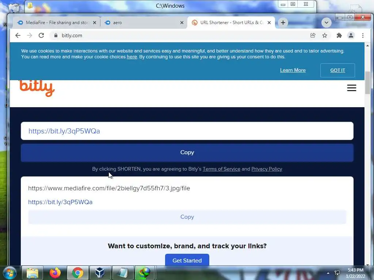
Task: Close the URL Shortener tab
Action: point(269,23)
